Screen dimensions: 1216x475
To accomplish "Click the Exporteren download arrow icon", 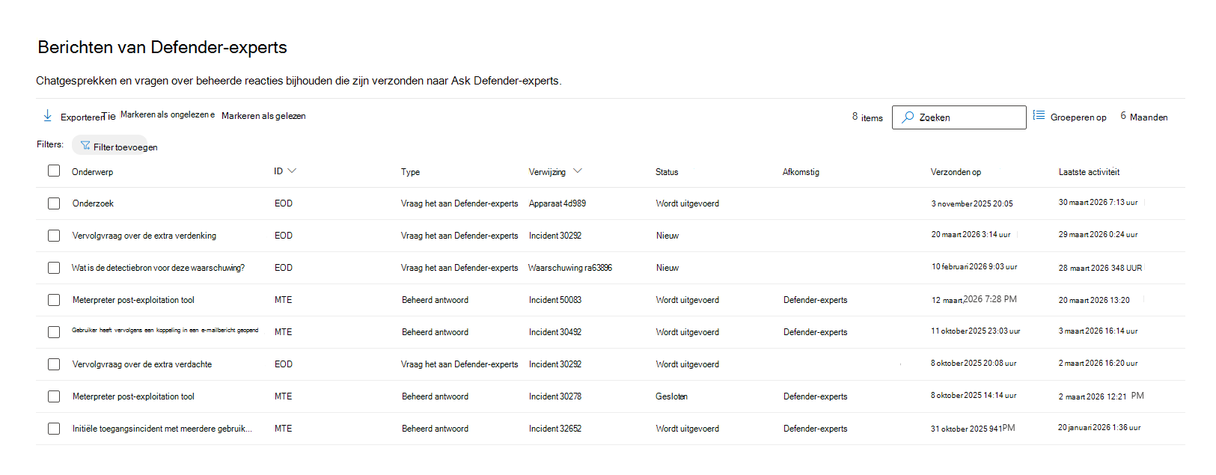I will point(47,115).
